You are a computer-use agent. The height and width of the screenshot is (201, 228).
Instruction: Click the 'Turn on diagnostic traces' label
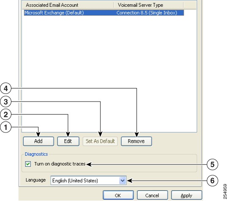click(60, 164)
